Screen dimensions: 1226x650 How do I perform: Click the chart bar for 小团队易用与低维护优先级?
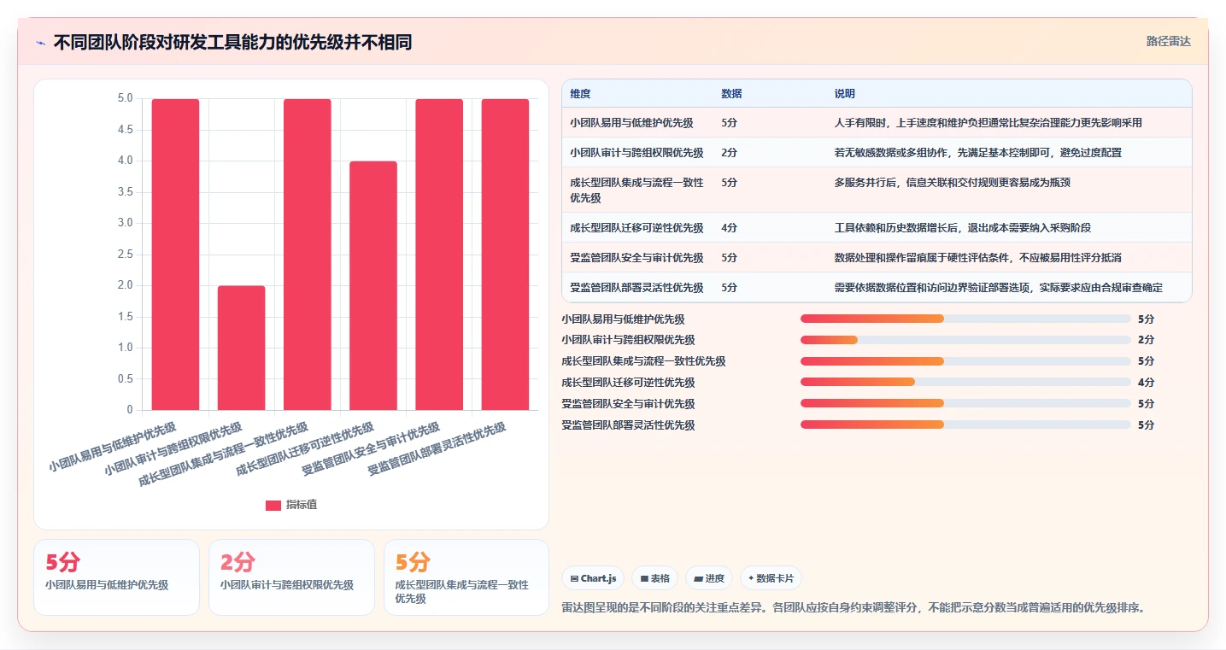[x=176, y=255]
